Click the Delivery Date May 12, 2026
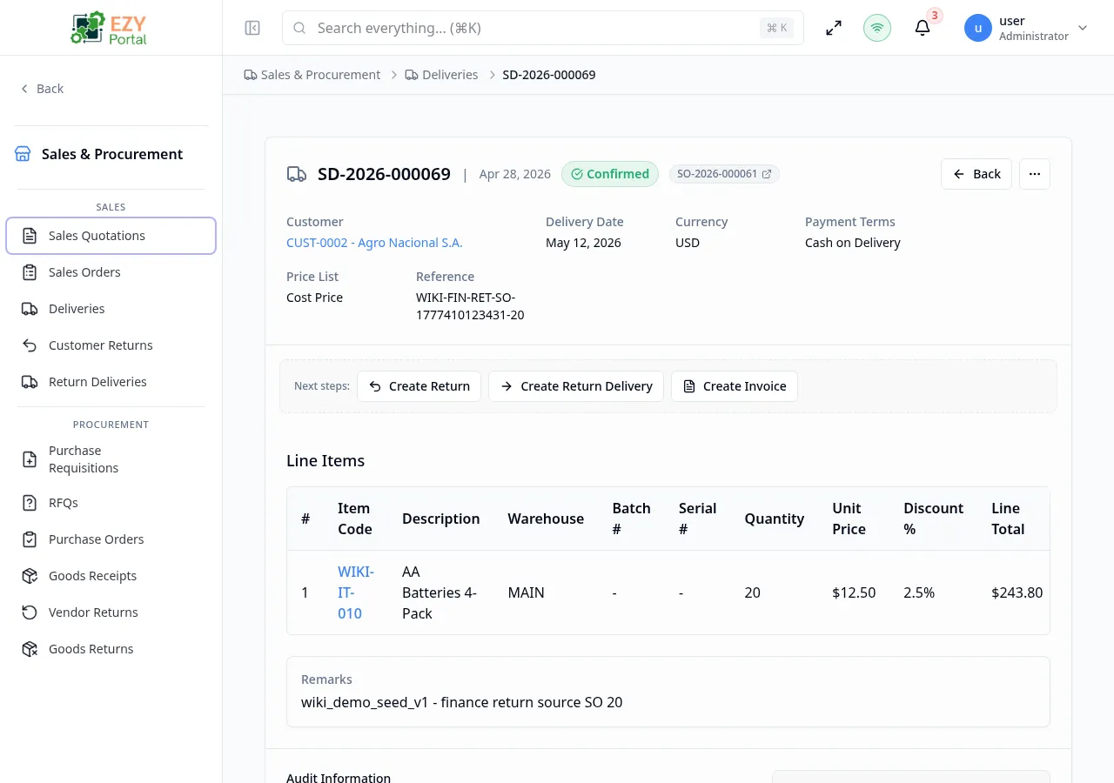This screenshot has width=1114, height=783. coord(583,243)
